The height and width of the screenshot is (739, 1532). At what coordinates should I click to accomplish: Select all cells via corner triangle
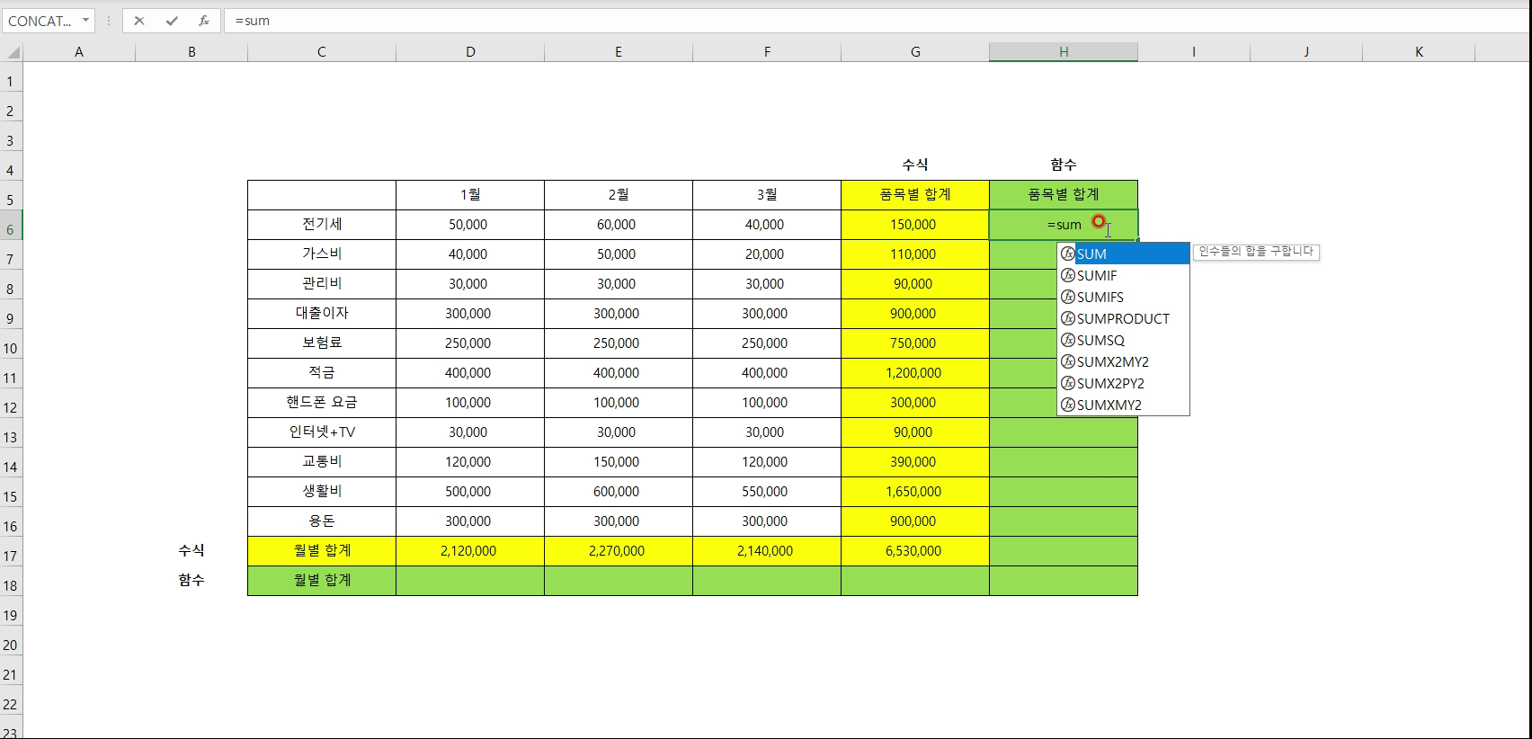point(12,52)
